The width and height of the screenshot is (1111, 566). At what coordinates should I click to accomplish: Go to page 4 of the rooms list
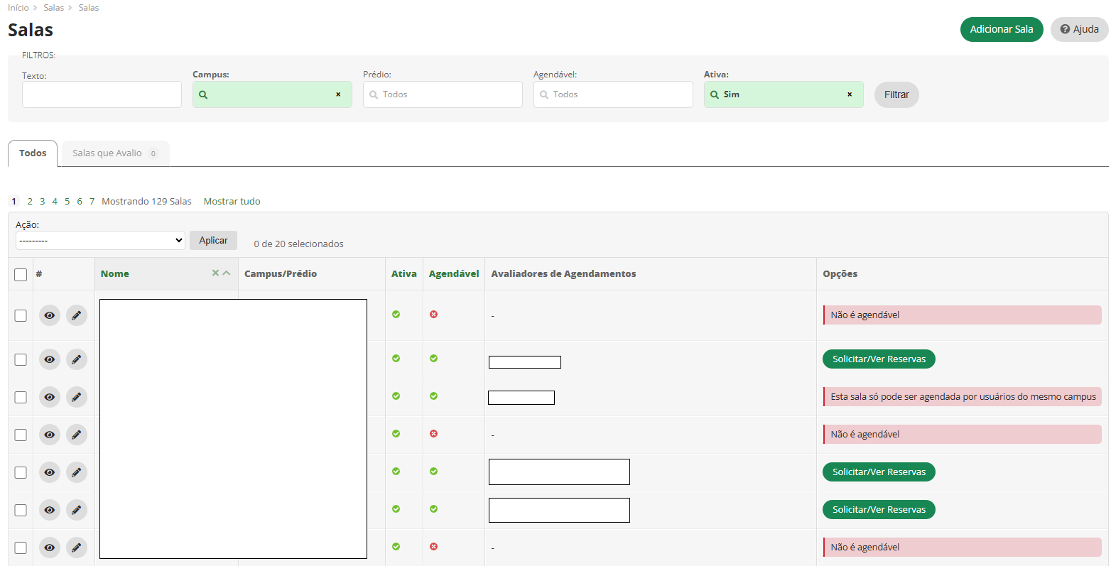pyautogui.click(x=55, y=201)
